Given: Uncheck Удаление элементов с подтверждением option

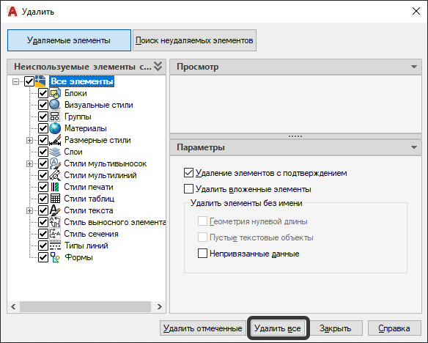Looking at the screenshot, I should click(188, 173).
